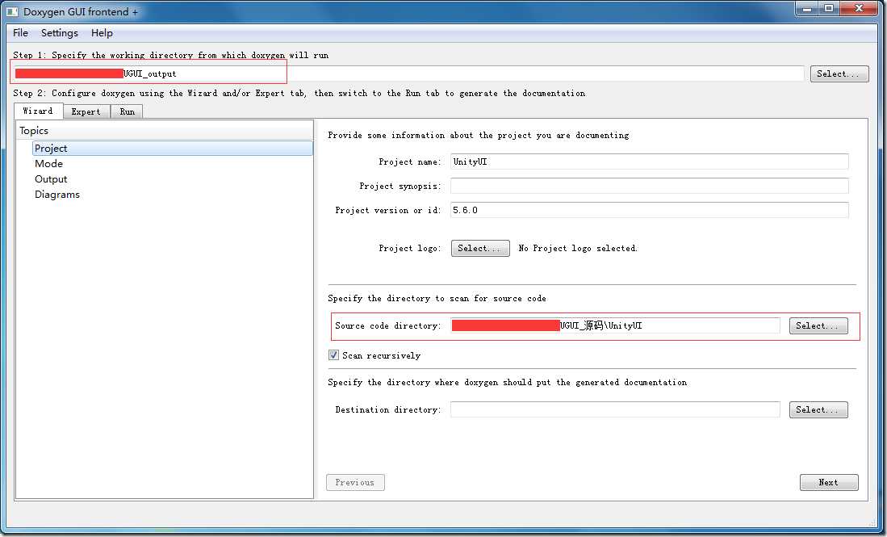Click Select button for Project logo
Image resolution: width=887 pixels, height=537 pixels.
click(480, 248)
